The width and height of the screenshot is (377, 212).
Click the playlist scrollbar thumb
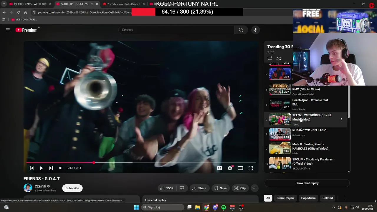click(349, 102)
